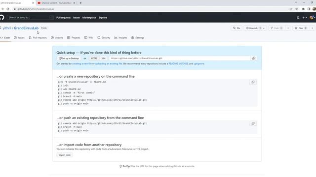This screenshot has height=177, width=316.
Task: Select the Code repository tab
Action: [x=5, y=38]
